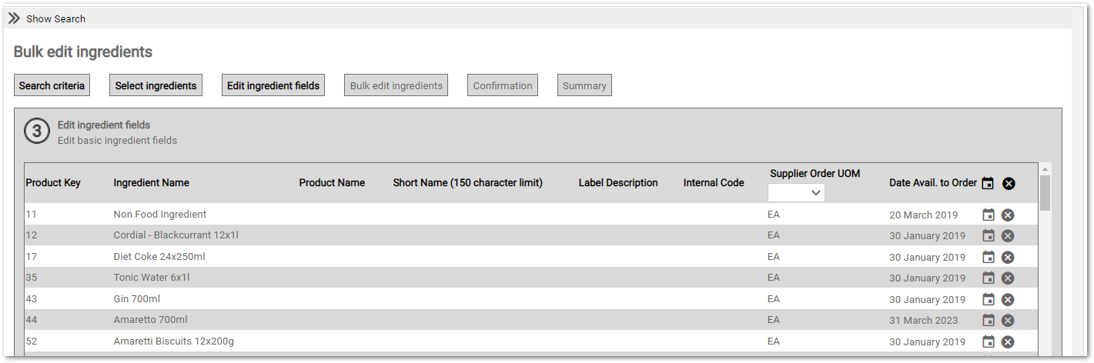1094x363 pixels.
Task: Click the Summary step button
Action: [584, 85]
